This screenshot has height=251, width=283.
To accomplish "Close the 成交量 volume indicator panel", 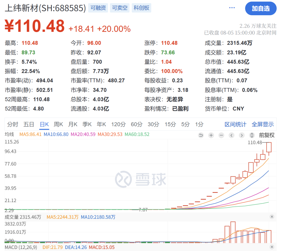I will 272,217.
